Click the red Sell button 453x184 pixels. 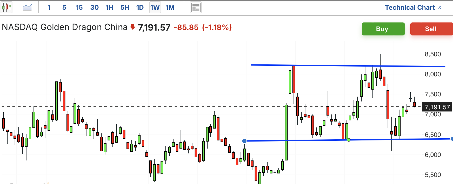click(431, 29)
